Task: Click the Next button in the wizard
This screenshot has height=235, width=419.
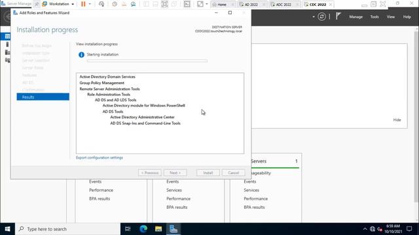Action: tap(175, 172)
